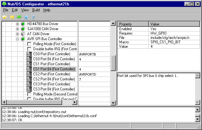Click the option icon beside CS1 Port Bit
The width and height of the screenshot is (202, 130).
coord(29,69)
